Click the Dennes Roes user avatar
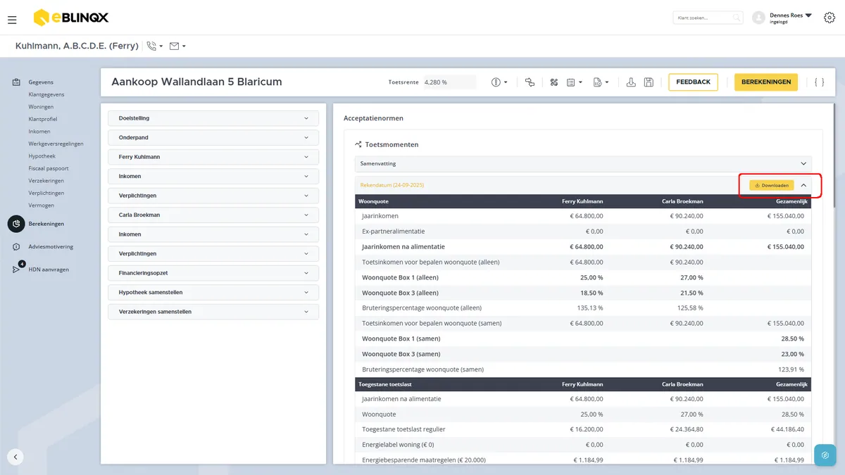845x475 pixels. coord(758,18)
